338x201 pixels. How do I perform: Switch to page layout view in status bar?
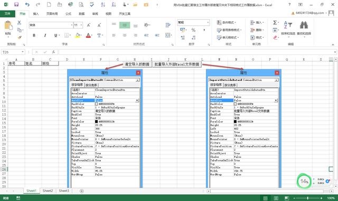tap(276, 198)
